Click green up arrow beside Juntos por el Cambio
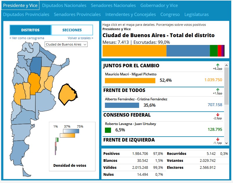Screen dimensions: 233x183 218,65
